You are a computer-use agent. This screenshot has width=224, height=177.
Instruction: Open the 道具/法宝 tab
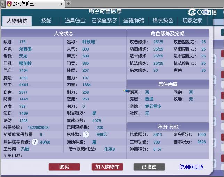coord(75,21)
